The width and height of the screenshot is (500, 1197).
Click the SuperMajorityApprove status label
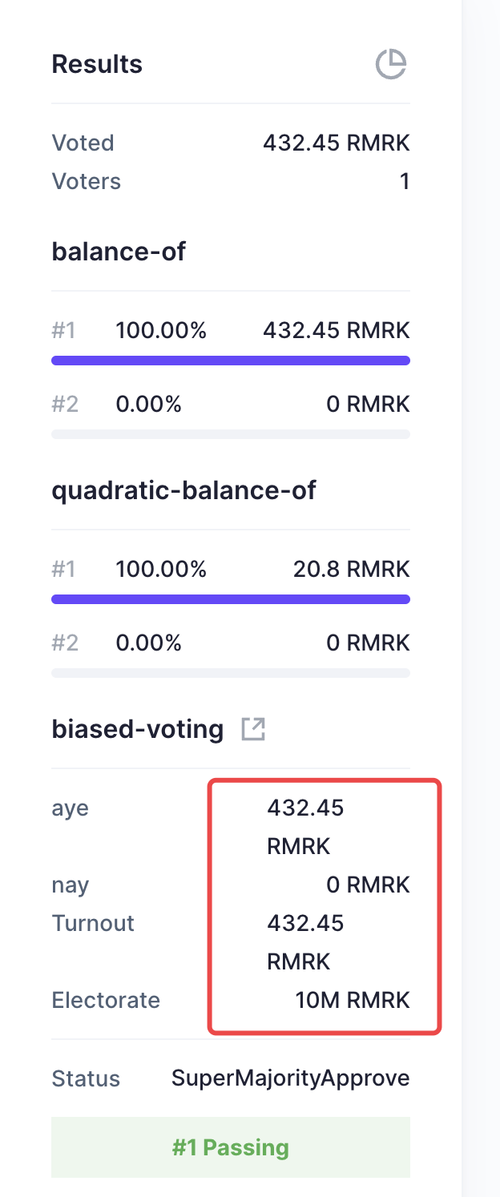291,1078
